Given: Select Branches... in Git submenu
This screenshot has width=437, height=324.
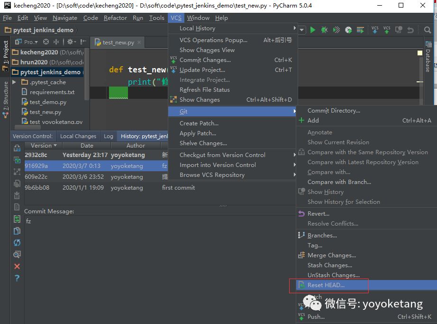Looking at the screenshot, I should [x=366, y=235].
